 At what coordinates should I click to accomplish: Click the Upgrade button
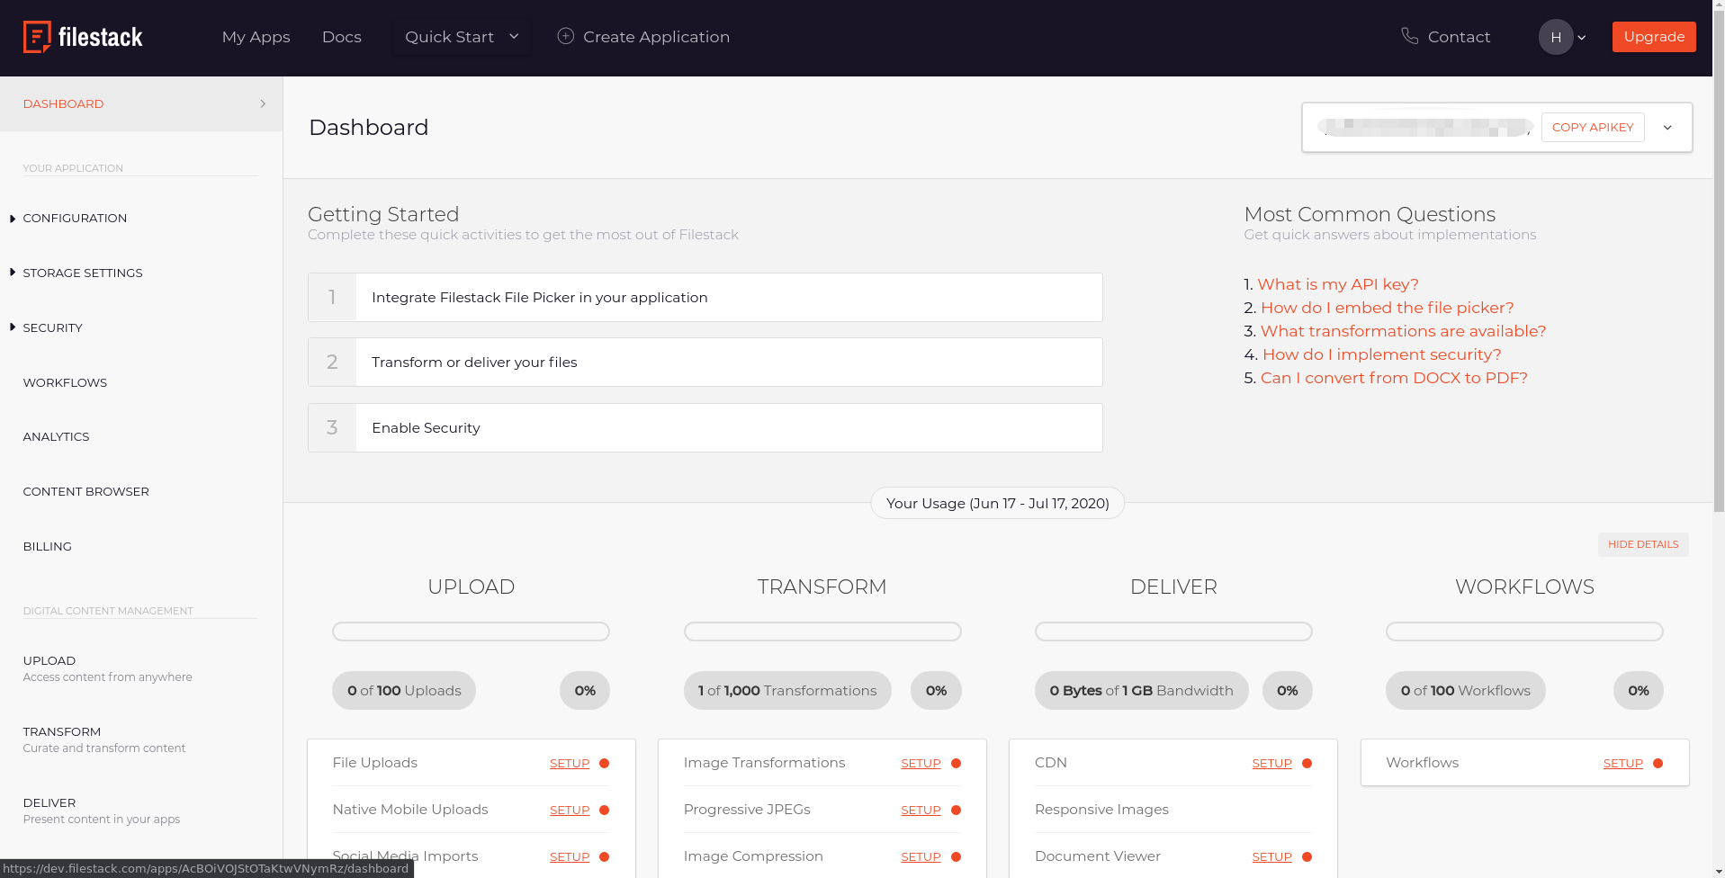click(x=1654, y=37)
